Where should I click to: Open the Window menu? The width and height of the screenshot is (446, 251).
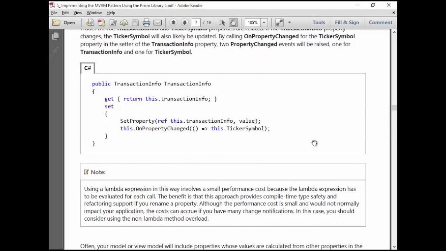94,13
